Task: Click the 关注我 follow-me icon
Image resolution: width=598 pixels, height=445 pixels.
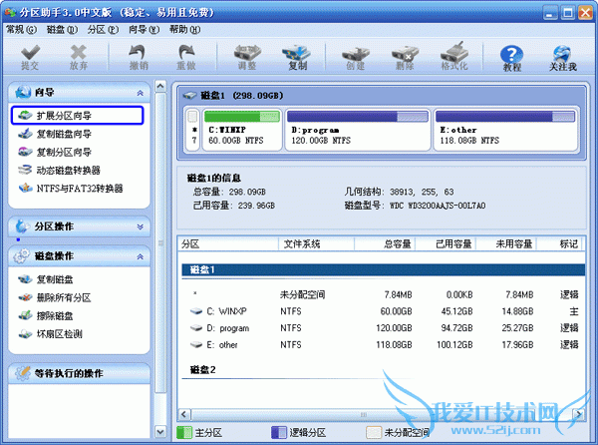Action: pos(563,59)
